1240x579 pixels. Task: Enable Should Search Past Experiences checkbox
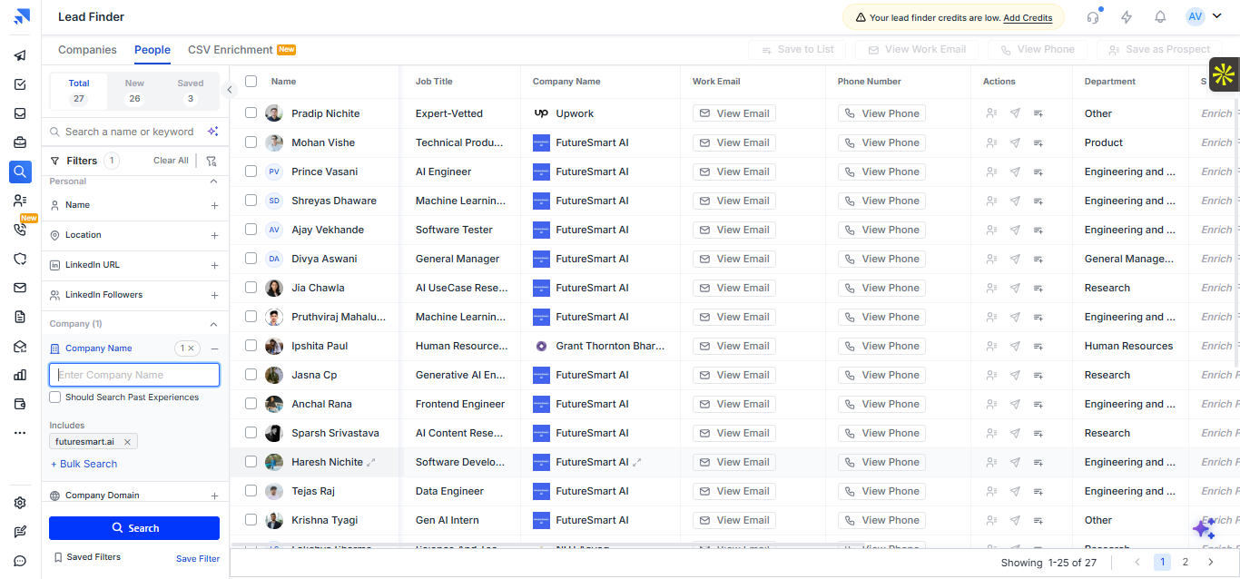(x=55, y=397)
